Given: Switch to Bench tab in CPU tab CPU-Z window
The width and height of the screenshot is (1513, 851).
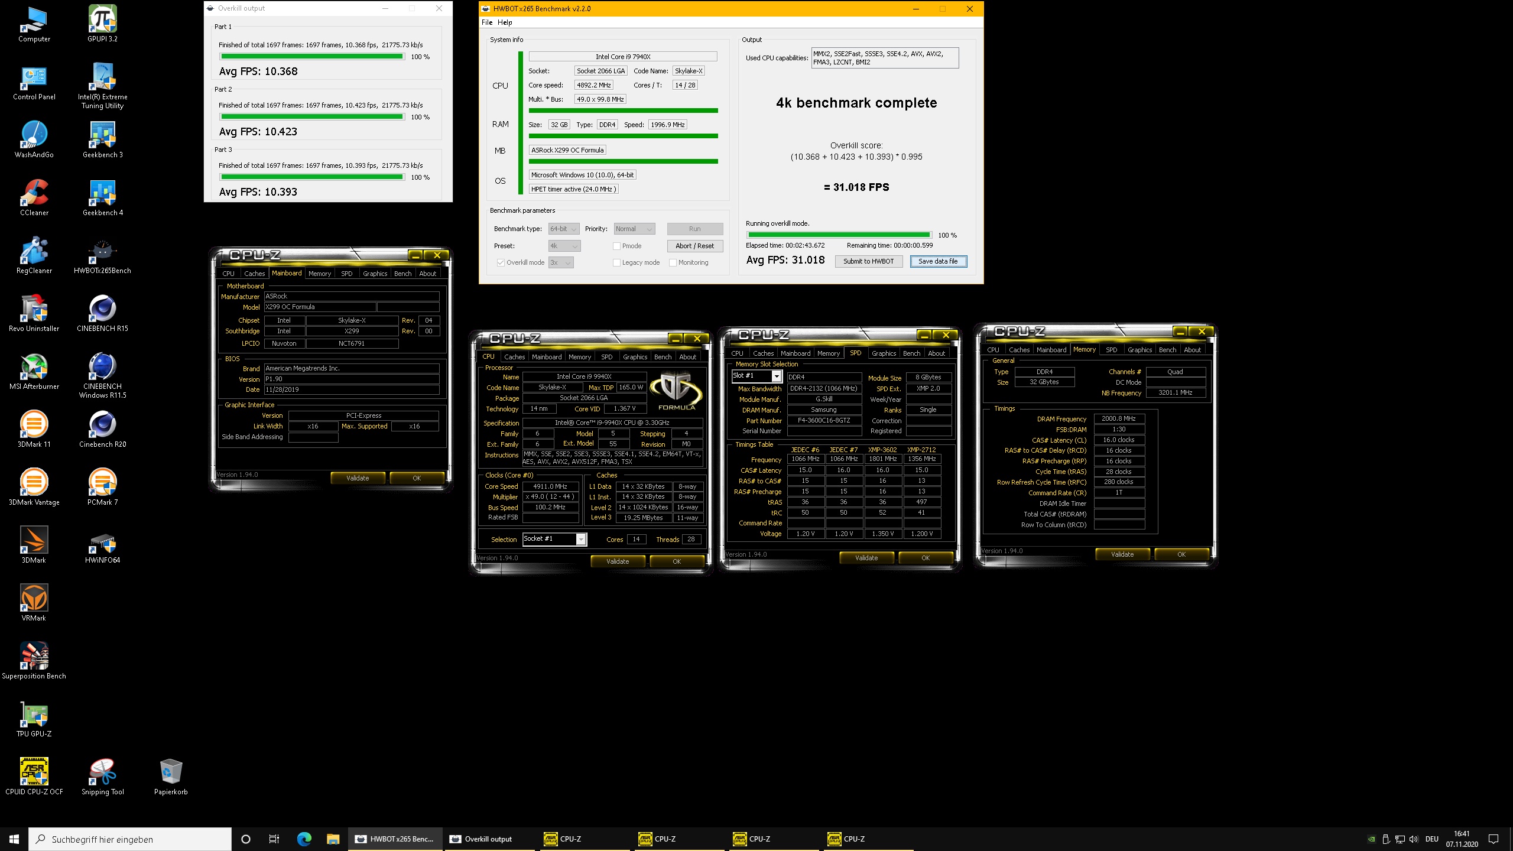Looking at the screenshot, I should (x=663, y=357).
